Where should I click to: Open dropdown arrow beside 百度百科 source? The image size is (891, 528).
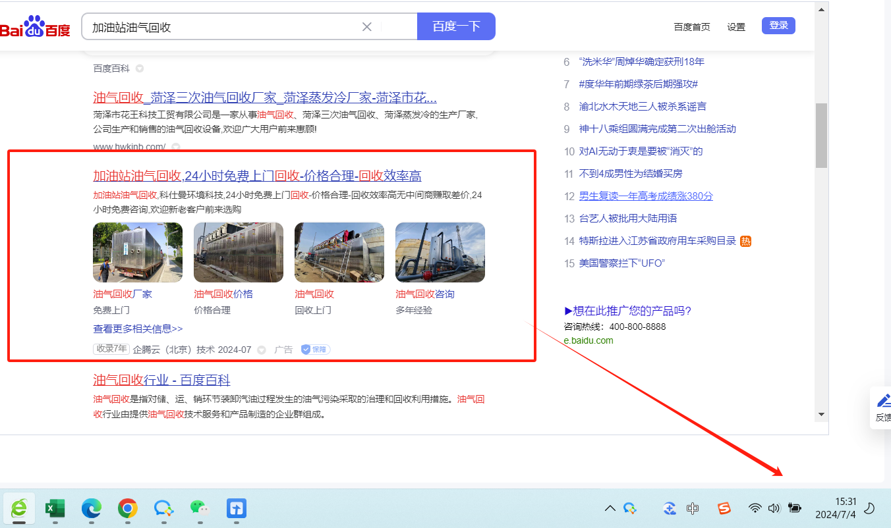point(140,68)
